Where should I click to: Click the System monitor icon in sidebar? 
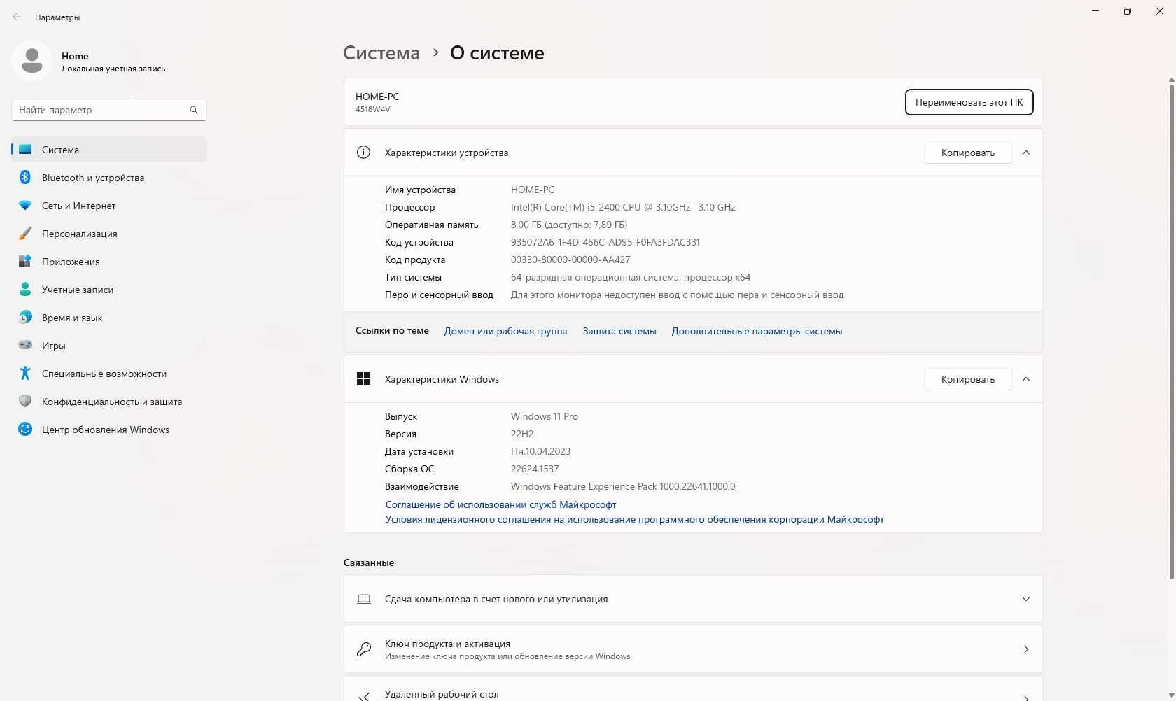(25, 150)
